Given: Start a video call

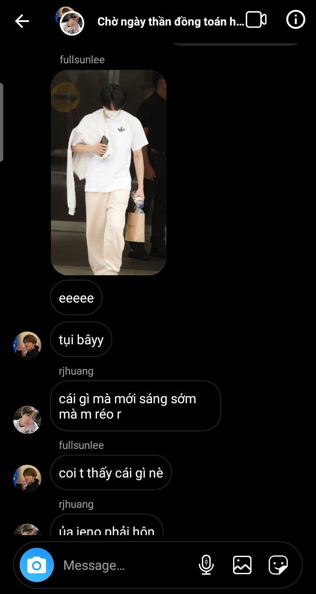Looking at the screenshot, I should (x=256, y=20).
